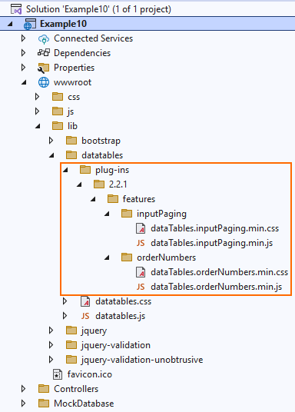Click the jquery-validation folder icon

[x=71, y=344]
